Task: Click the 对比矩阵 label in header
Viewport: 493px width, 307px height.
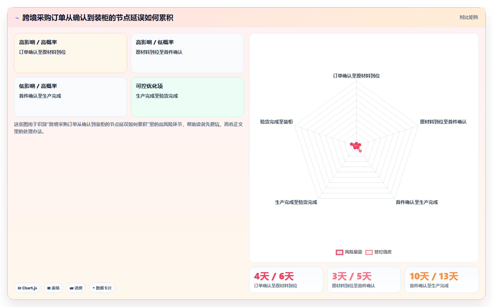Action: [x=469, y=17]
